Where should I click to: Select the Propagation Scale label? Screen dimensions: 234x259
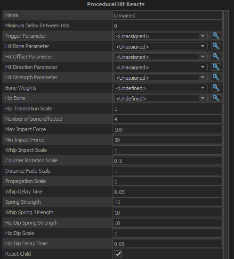(25, 181)
